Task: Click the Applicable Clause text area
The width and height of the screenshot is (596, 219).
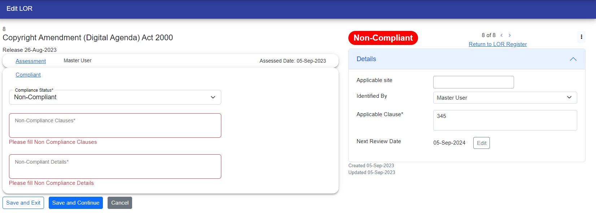Action: click(505, 120)
